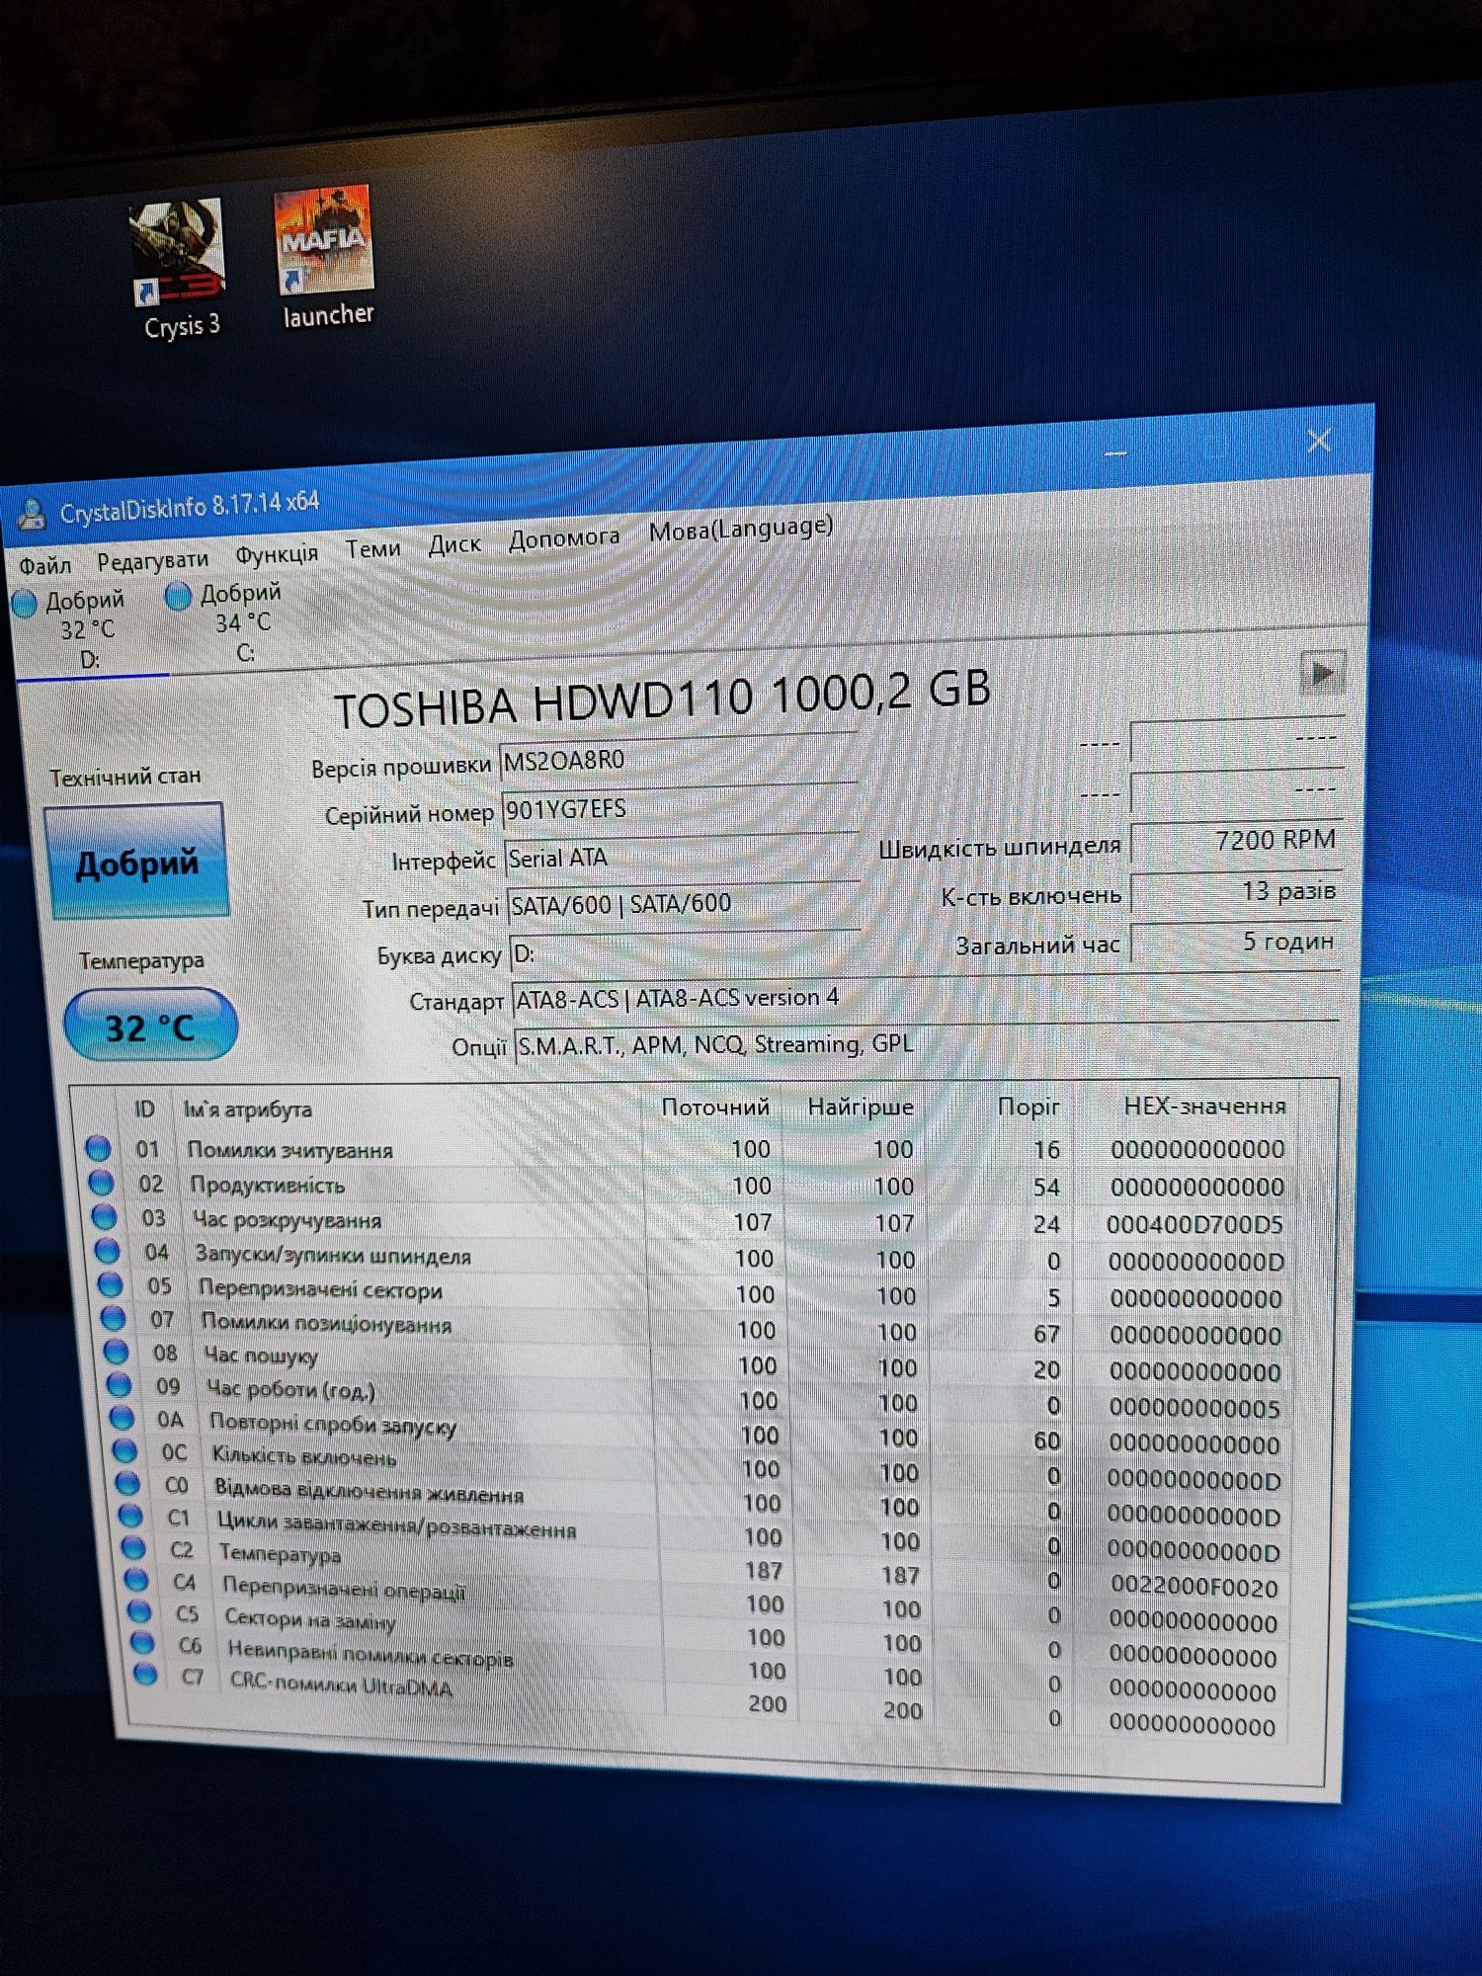Click the ATA8-ACS standard field
Viewport: 1482px width, 1976px height.
coord(926,998)
